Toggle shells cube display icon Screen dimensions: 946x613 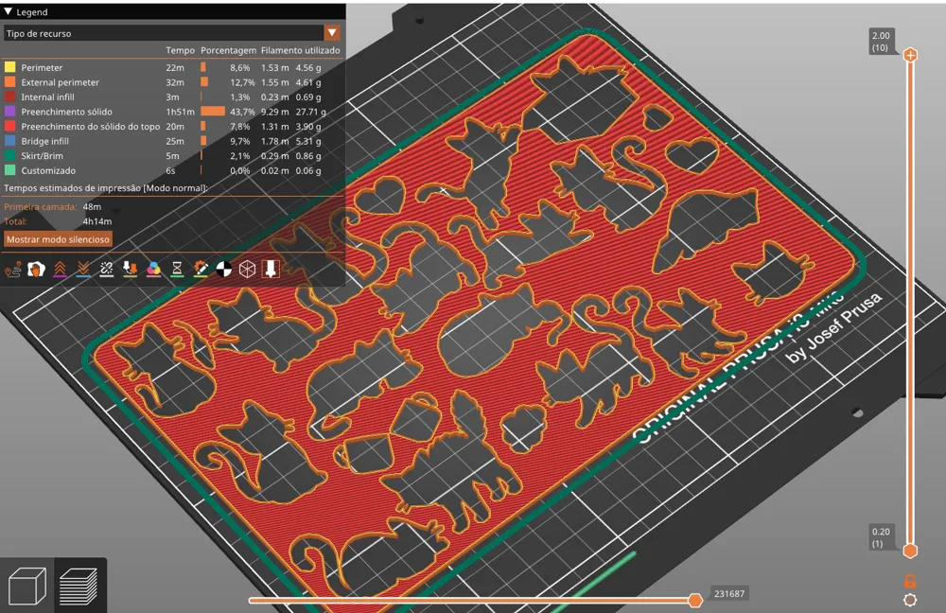pos(247,269)
